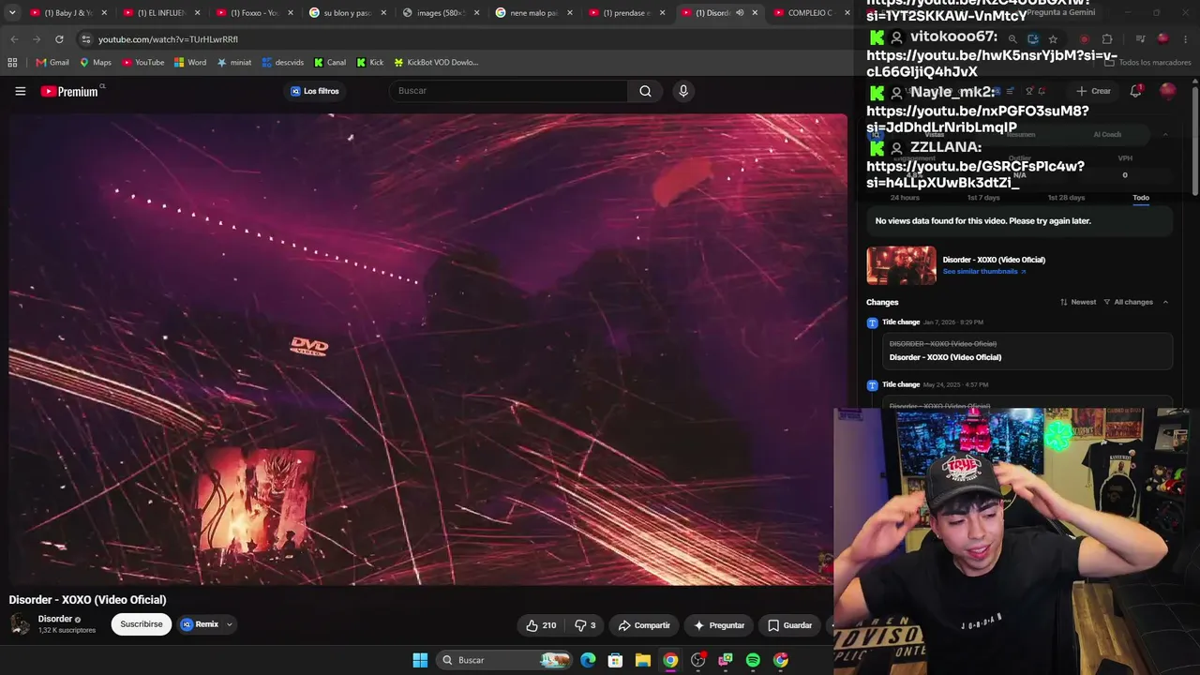Open the YouTube bookmark
Screen dimensions: 1200x675
[142, 63]
